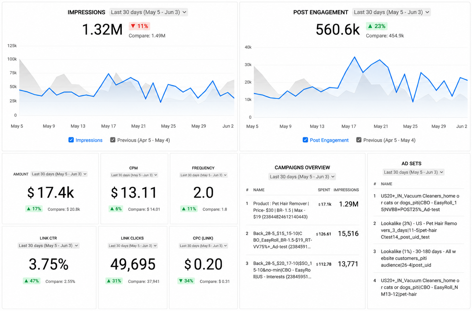The image size is (472, 311).
Task: Open the CPM date range dropdown
Action: click(134, 175)
